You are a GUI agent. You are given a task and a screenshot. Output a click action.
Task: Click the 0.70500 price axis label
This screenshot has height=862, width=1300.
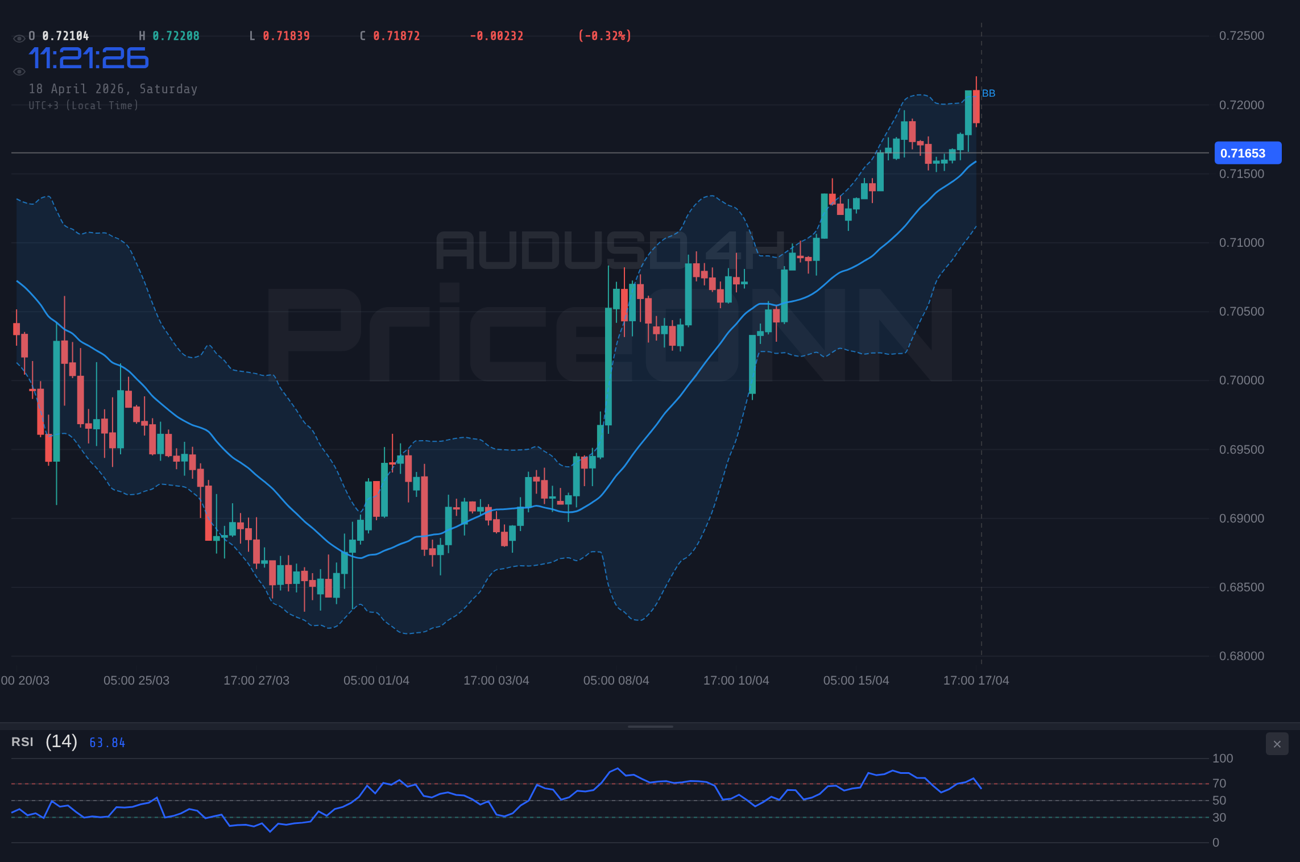pos(1241,312)
